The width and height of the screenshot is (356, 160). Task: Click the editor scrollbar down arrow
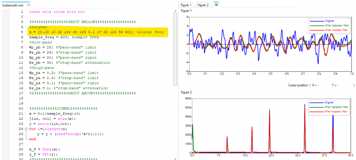175,159
